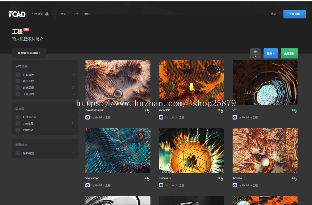Screen dimensions: 312x205
Task: Check the ProRender renderer checkbox
Action: pos(18,117)
